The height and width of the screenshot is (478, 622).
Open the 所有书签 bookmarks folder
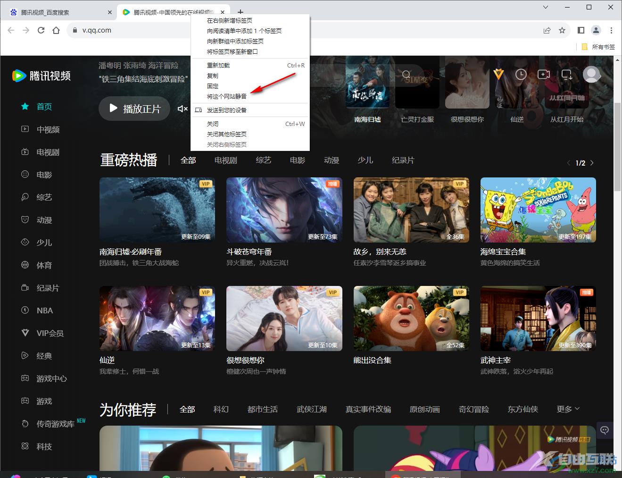point(598,47)
